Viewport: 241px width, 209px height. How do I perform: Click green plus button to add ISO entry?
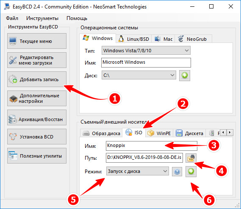tap(191, 171)
